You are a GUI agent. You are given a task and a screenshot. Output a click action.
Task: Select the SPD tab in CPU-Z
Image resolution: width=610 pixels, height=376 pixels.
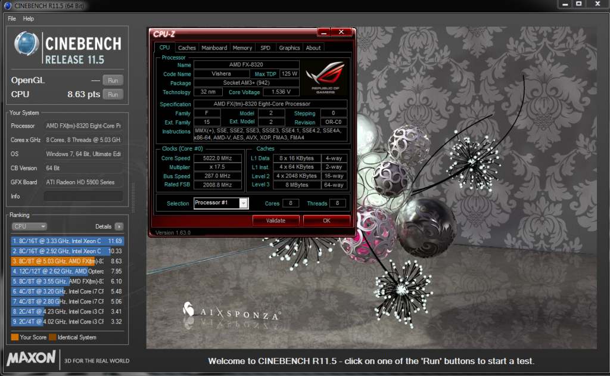(x=265, y=48)
